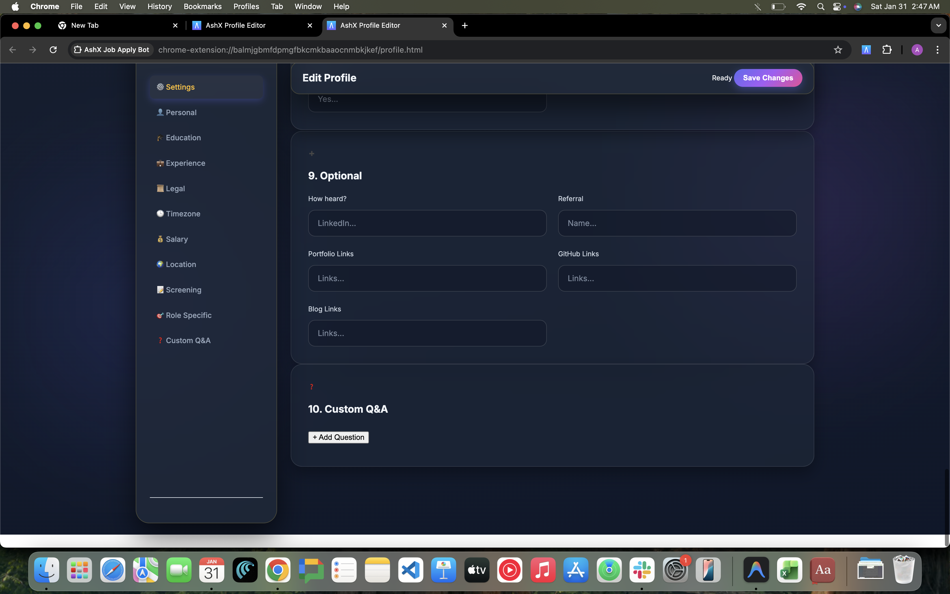Open Launchpad in the Dock
Image resolution: width=950 pixels, height=594 pixels.
click(x=80, y=570)
